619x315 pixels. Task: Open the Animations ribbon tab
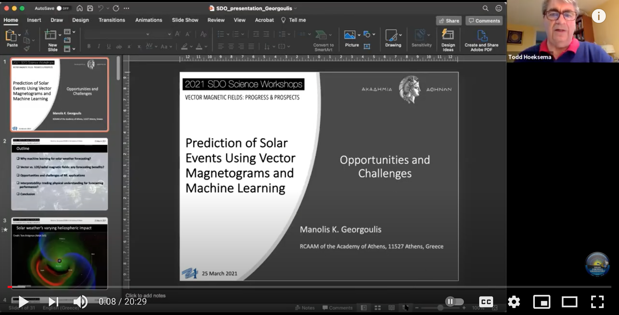point(148,20)
